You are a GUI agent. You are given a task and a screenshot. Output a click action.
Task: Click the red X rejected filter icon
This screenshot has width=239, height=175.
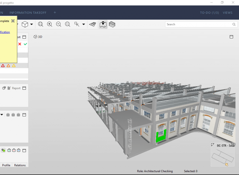pyautogui.click(x=20, y=44)
